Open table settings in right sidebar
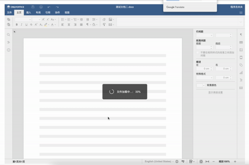Screen dimensions: 249x165 pos(241,42)
